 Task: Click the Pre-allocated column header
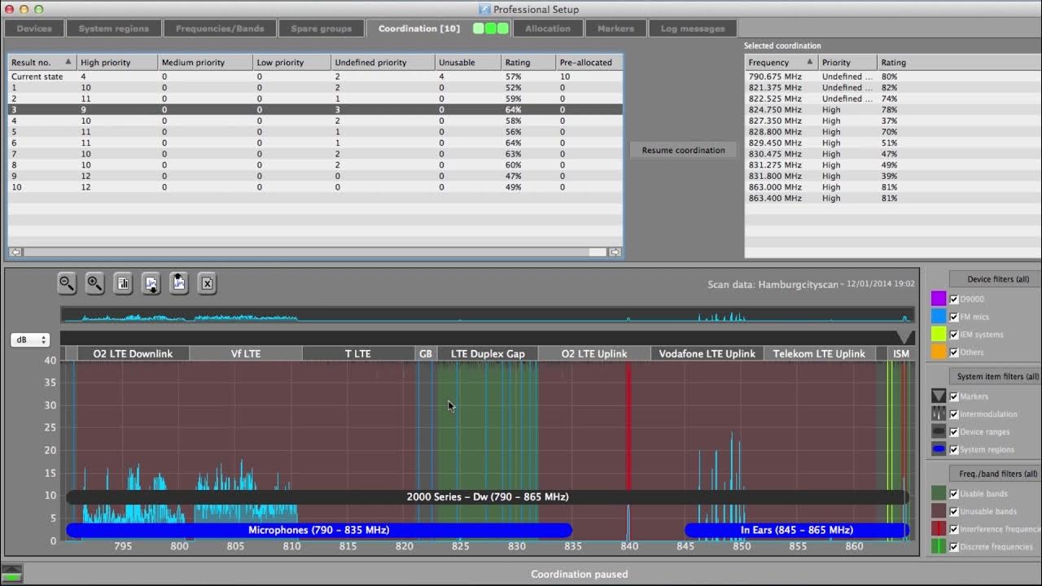coord(589,62)
